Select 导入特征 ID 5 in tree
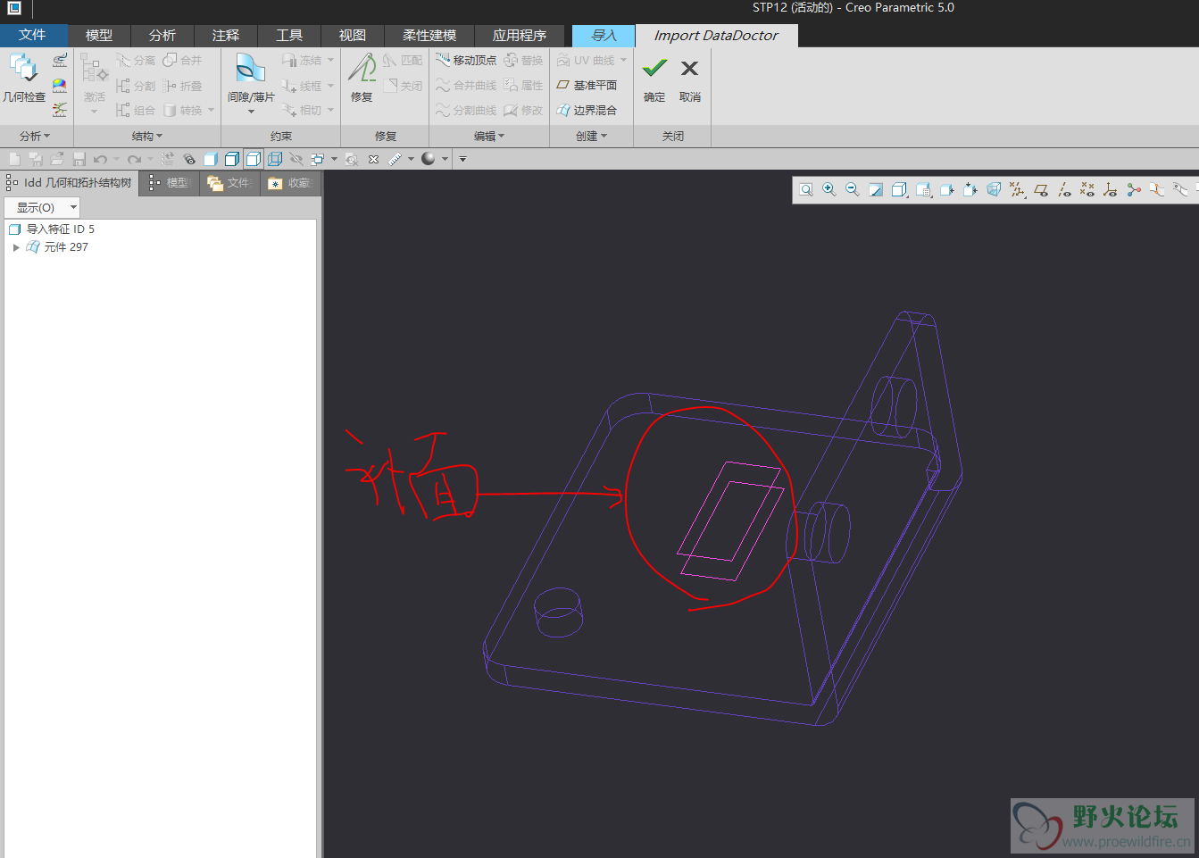1199x858 pixels. pyautogui.click(x=59, y=229)
